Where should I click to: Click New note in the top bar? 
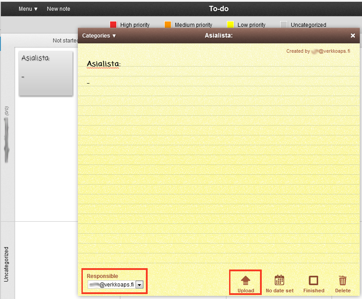point(59,9)
